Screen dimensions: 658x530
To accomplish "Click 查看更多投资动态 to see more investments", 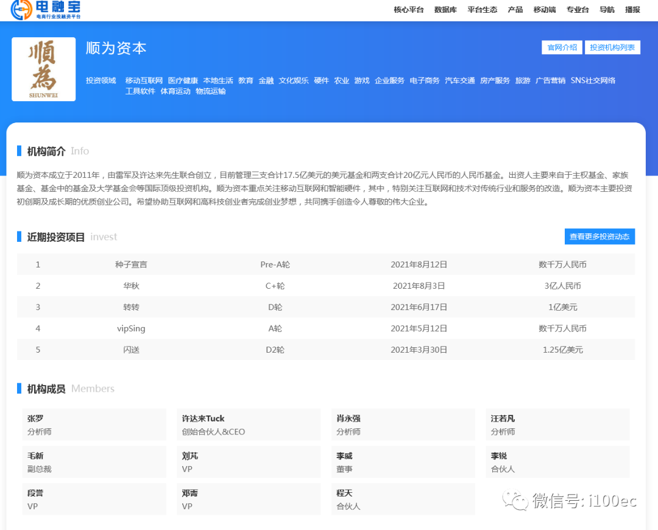I will (600, 236).
